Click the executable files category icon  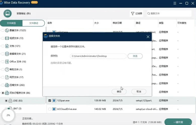click(x=7, y=93)
